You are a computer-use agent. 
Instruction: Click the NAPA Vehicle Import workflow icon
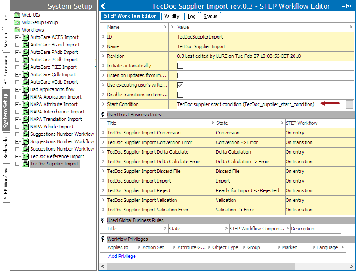pyautogui.click(x=25, y=127)
